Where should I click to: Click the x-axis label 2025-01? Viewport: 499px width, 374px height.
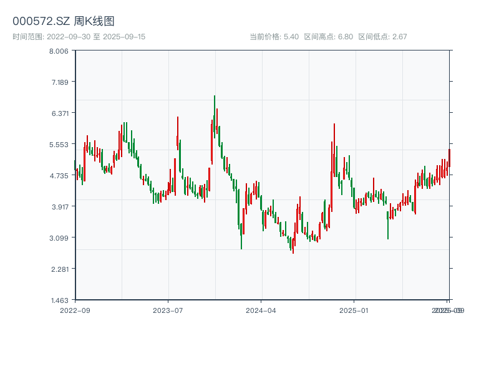[x=354, y=310]
